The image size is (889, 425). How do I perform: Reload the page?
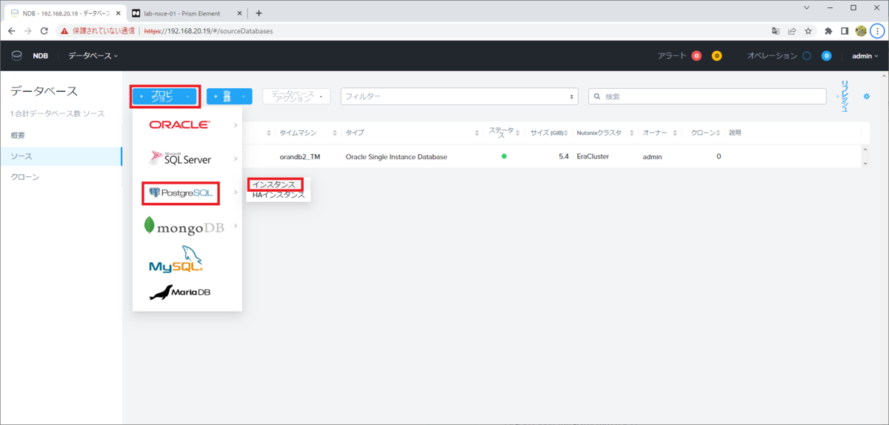click(44, 31)
